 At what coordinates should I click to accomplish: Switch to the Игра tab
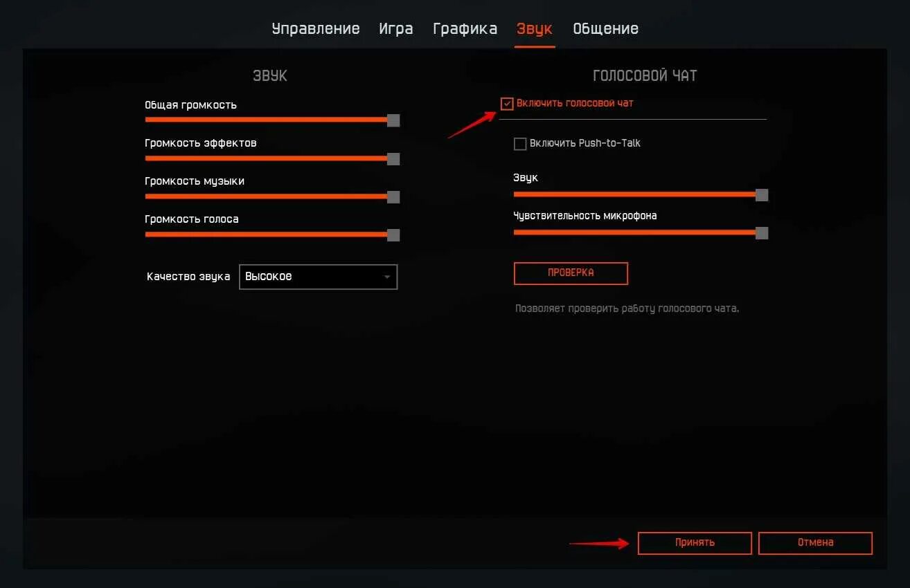pos(396,28)
